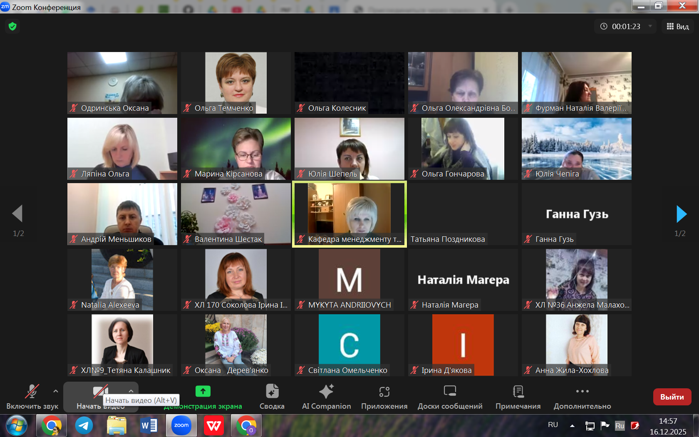The width and height of the screenshot is (699, 437).
Task: Open meeting timer dropdown arrow
Action: 650,26
